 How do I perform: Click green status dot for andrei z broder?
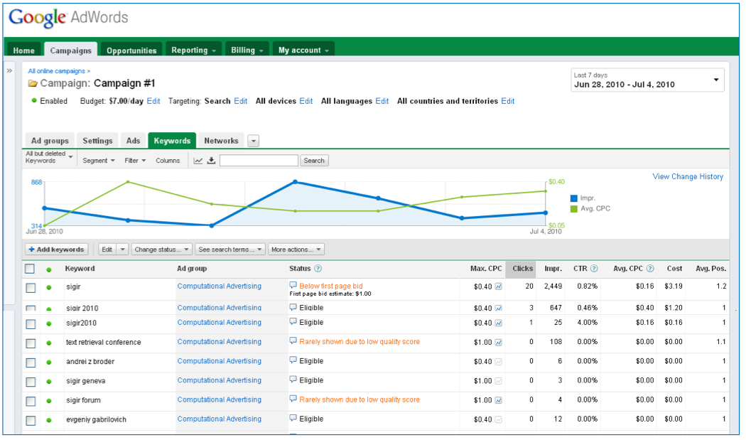(x=48, y=362)
